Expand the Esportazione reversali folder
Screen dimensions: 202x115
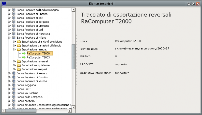(14, 61)
